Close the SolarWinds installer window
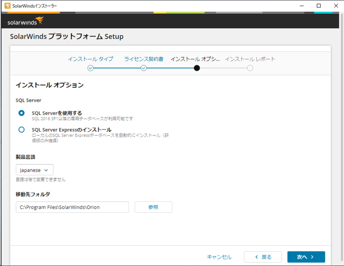 336,6
